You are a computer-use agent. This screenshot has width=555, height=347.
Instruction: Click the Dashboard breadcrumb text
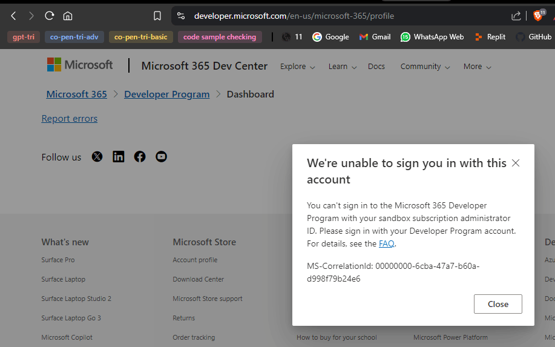click(x=250, y=94)
